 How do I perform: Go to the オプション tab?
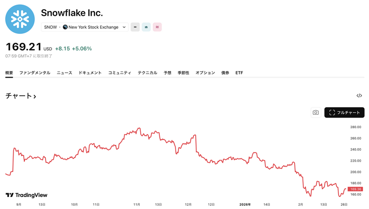click(205, 73)
